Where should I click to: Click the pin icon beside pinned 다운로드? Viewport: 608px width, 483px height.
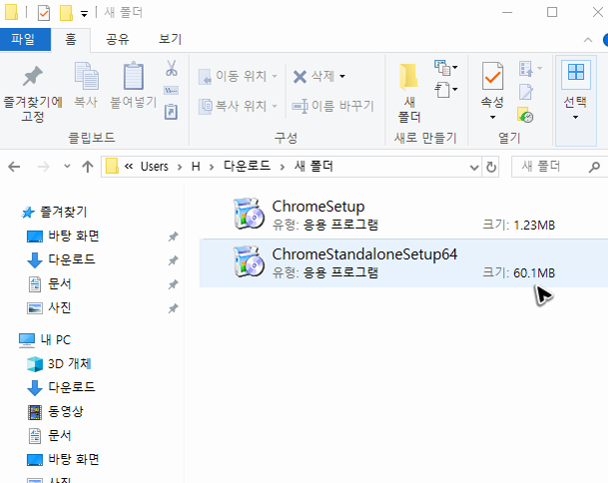coord(173,260)
